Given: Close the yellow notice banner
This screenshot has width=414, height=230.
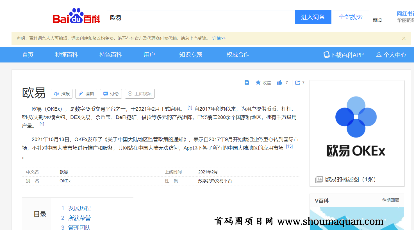Looking at the screenshot, I should (404, 38).
